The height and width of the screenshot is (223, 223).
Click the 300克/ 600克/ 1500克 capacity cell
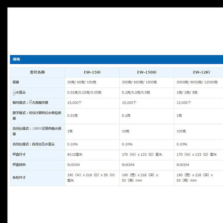tap(147, 83)
